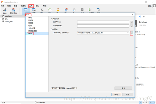Viewport: 156px width, 104px height.
Task: Select the Report toolbar icon
Action: [74, 10]
